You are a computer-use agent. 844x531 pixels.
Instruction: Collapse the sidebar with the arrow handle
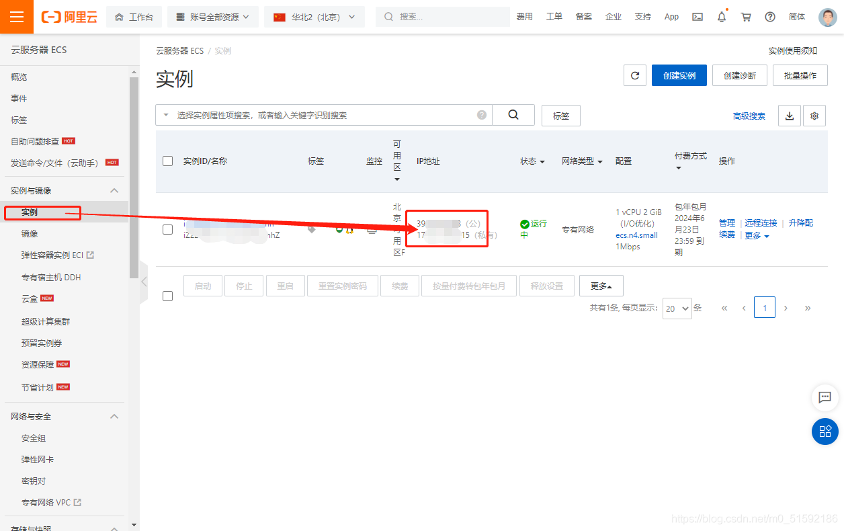143,282
